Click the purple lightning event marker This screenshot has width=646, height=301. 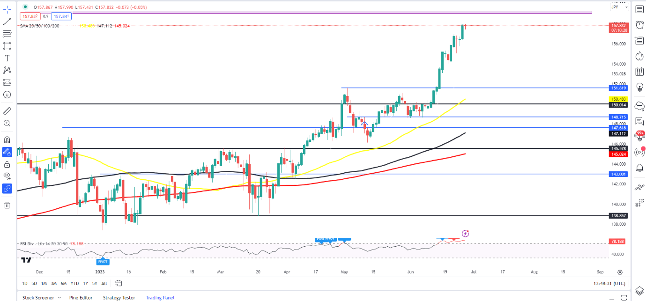click(465, 233)
